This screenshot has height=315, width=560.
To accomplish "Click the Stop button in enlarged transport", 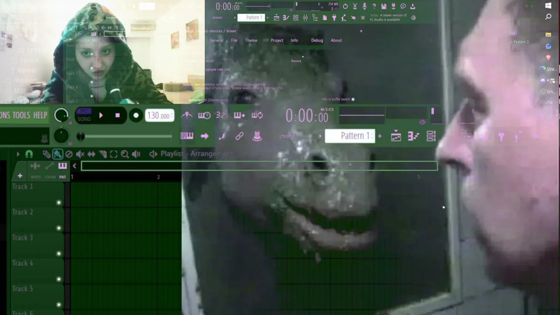I will click(117, 115).
